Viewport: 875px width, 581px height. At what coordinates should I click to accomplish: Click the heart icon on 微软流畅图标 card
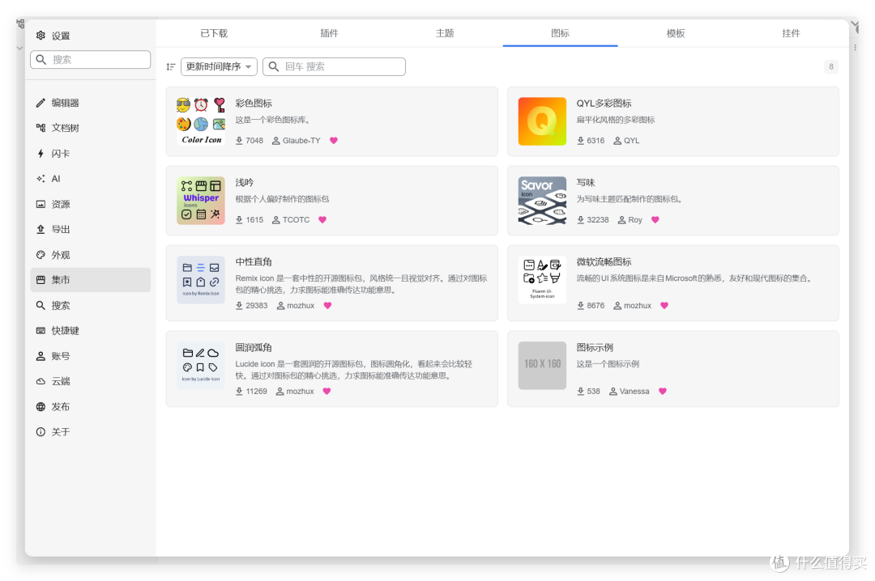(x=664, y=306)
